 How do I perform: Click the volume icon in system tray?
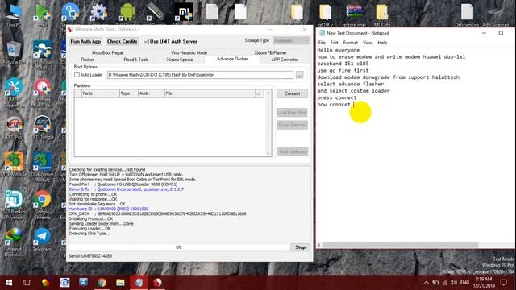454,283
